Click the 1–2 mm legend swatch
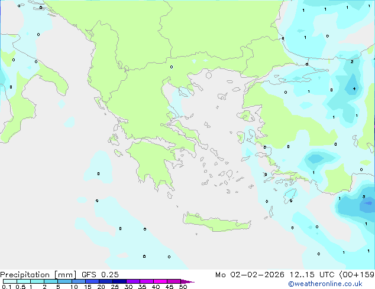Screen dimensions: 375x289 (37, 281)
